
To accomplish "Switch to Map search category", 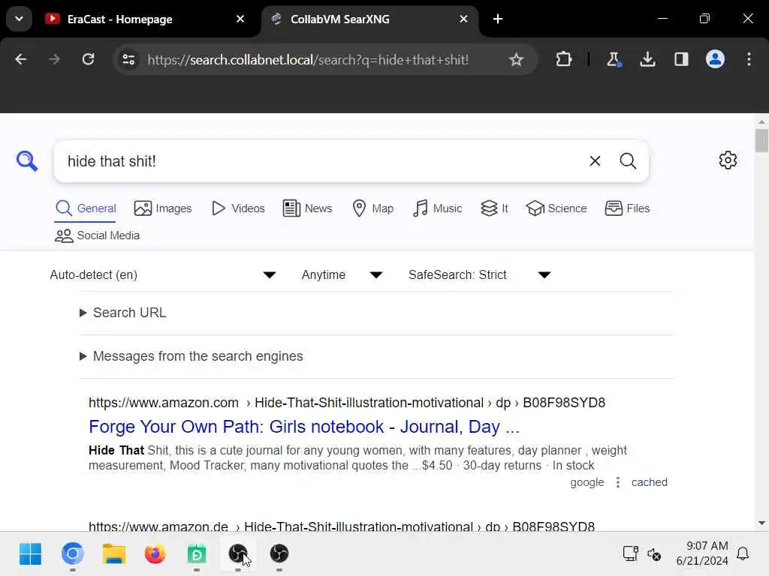I will click(x=372, y=208).
